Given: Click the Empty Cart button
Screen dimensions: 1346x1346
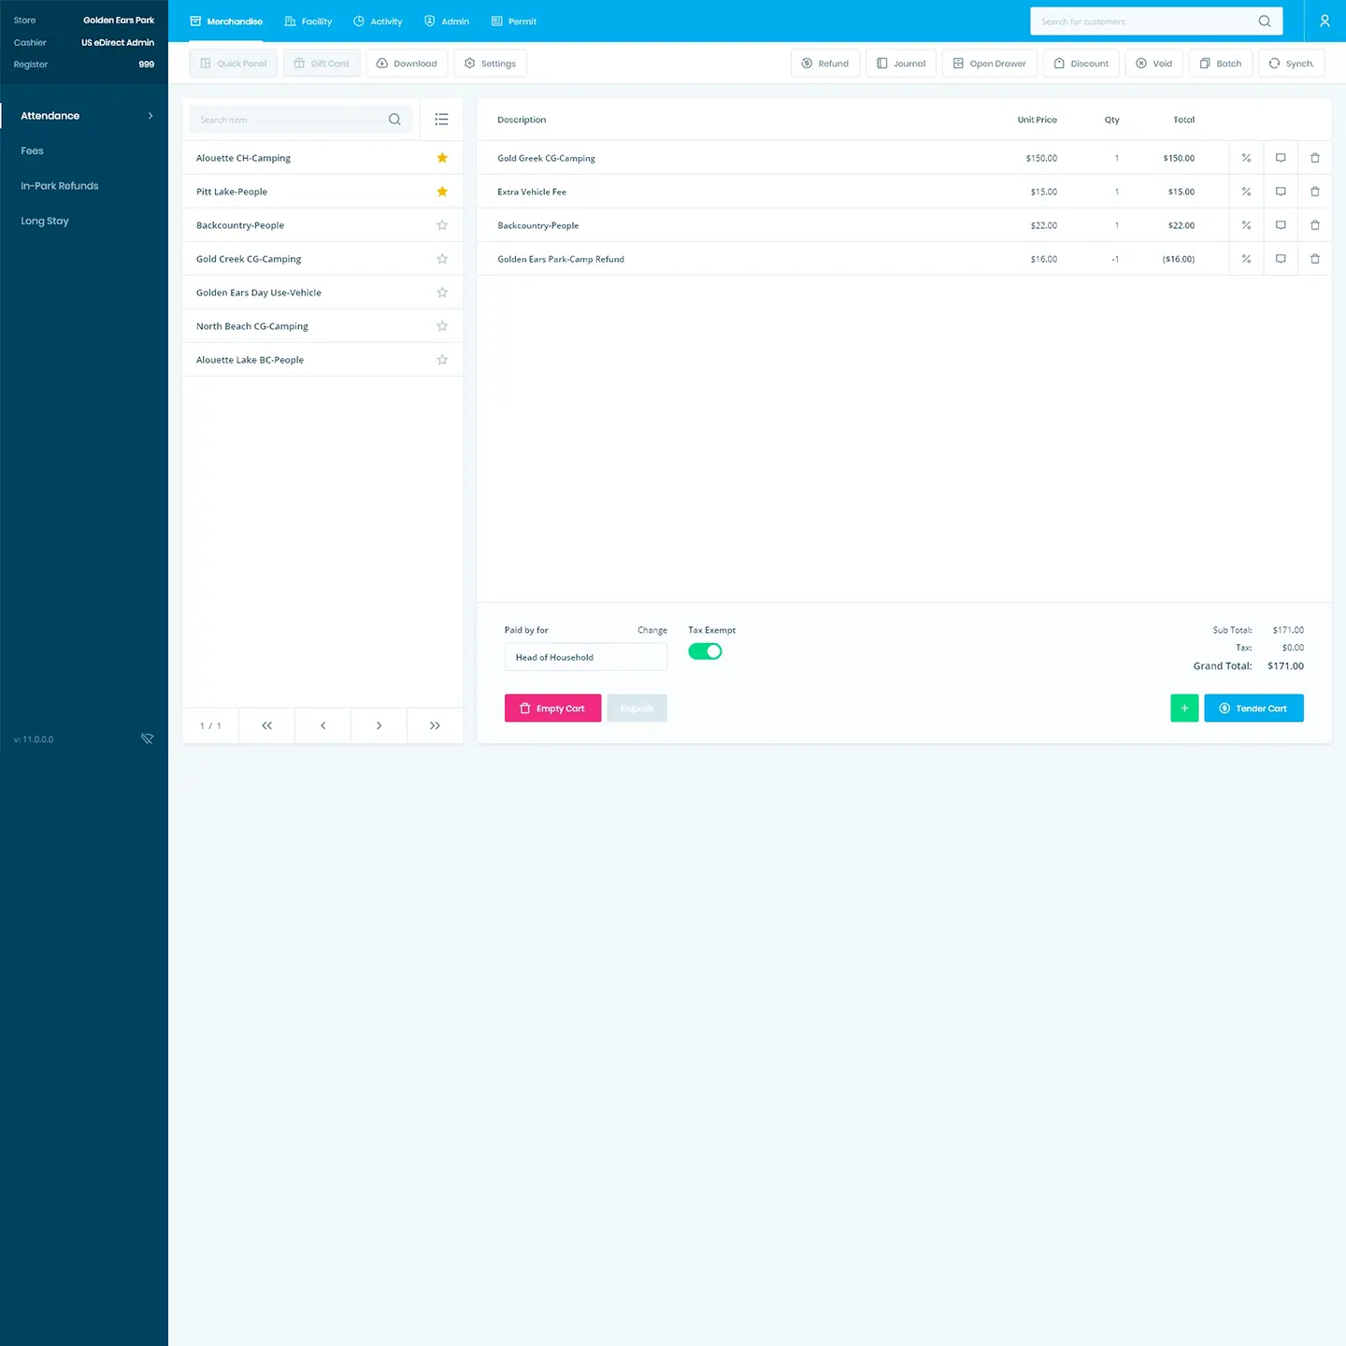Looking at the screenshot, I should point(552,709).
